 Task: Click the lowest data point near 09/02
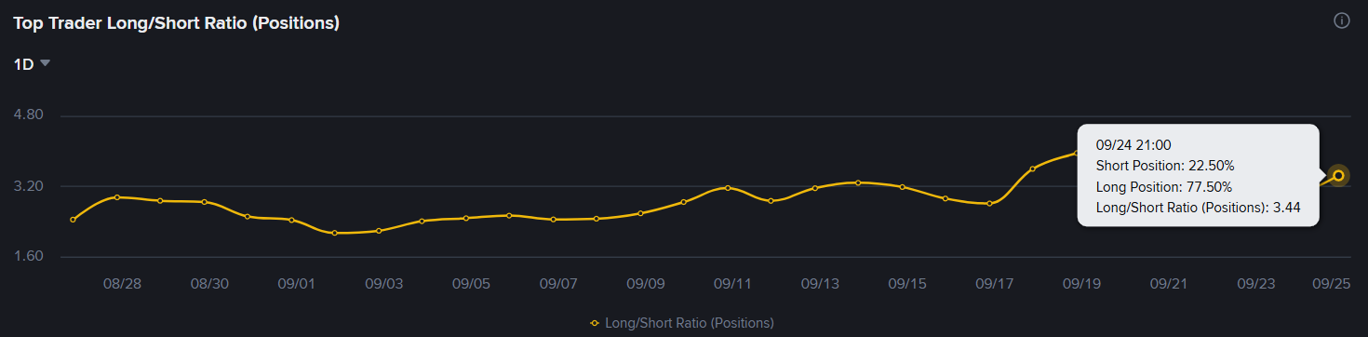(335, 233)
